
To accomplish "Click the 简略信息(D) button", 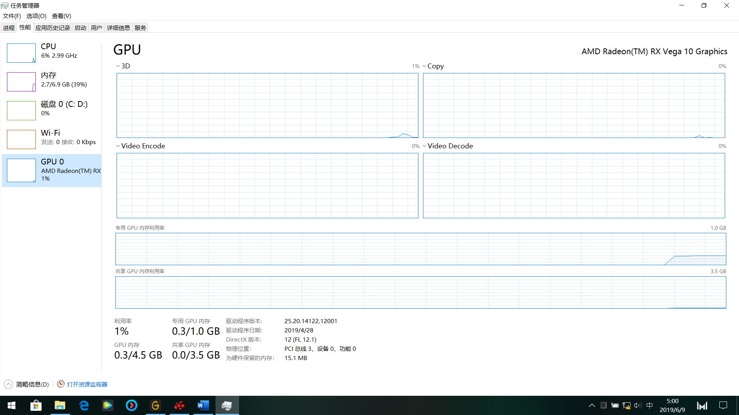I will click(x=32, y=384).
